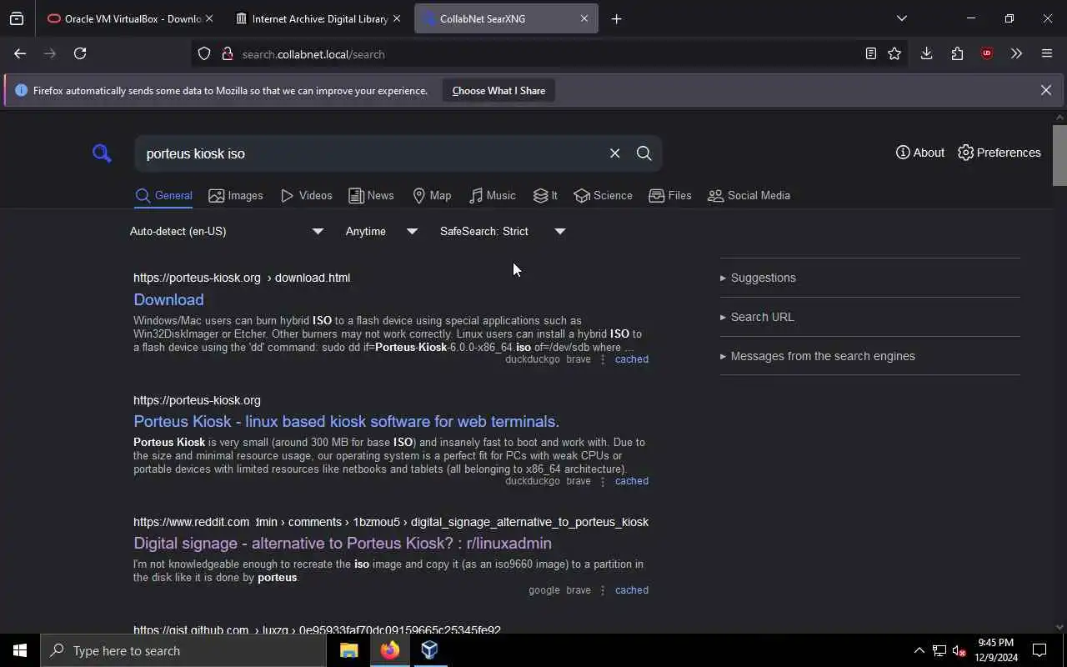This screenshot has height=667, width=1067.
Task: Open the more-options dots on the reddit result
Action: tap(603, 590)
